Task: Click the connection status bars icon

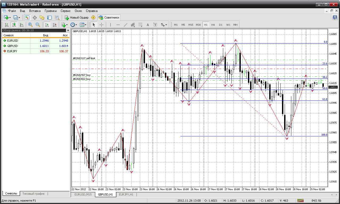Action: [x=301, y=201]
